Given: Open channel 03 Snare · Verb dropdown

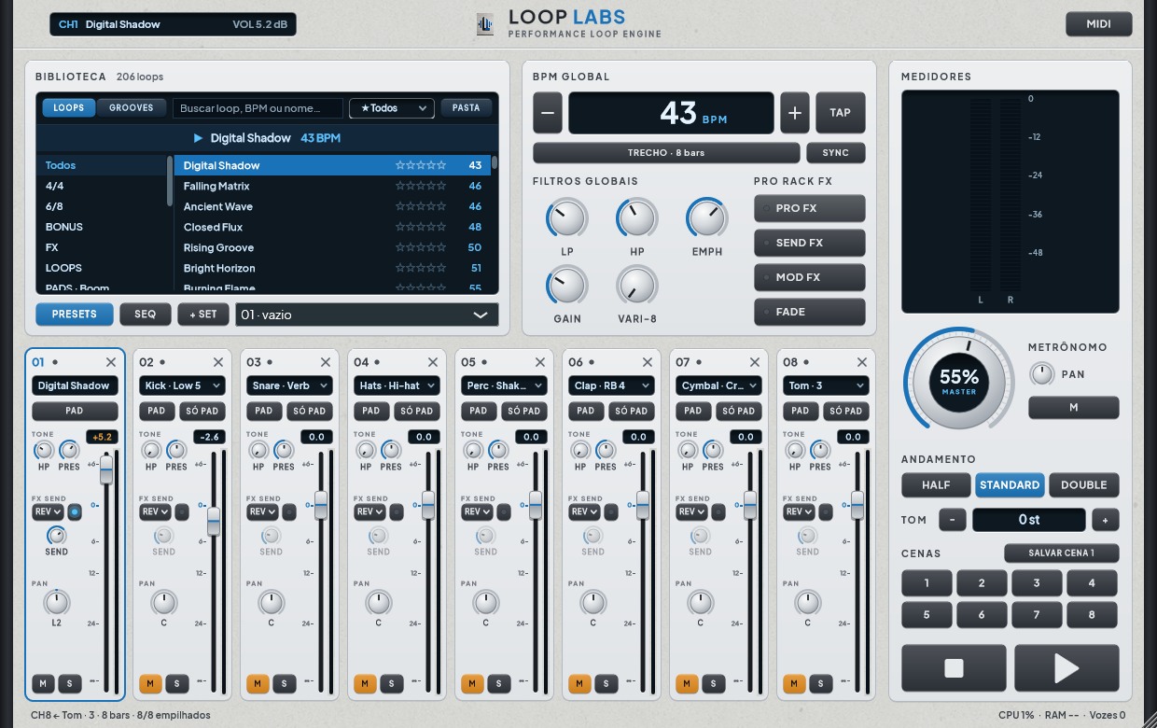Looking at the screenshot, I should point(289,385).
